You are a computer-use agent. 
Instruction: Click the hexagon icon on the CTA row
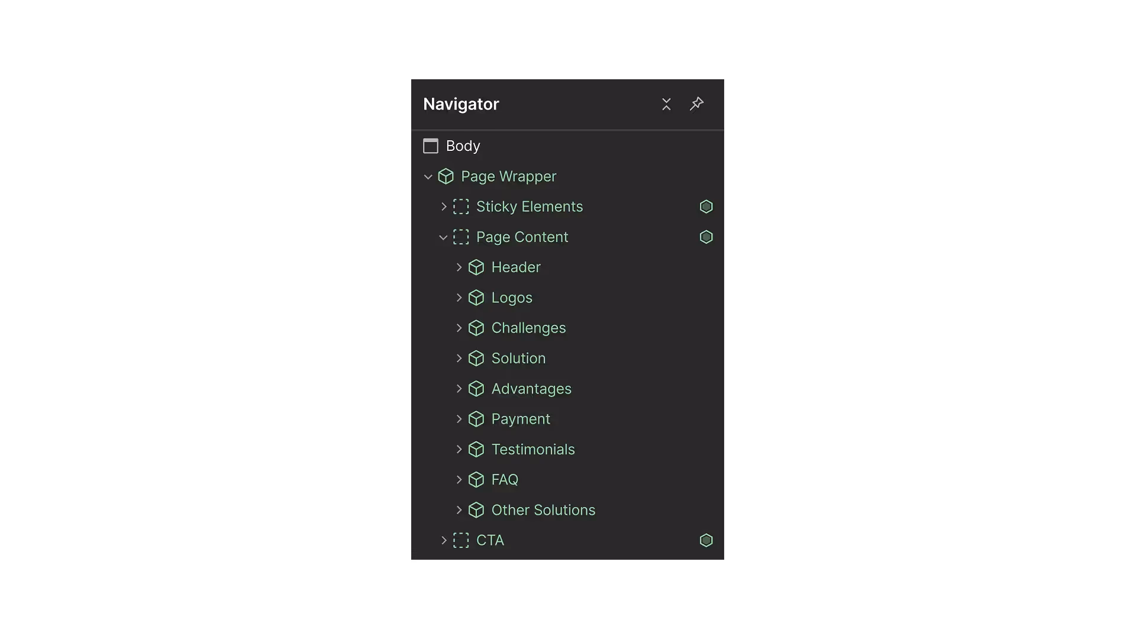pos(706,540)
